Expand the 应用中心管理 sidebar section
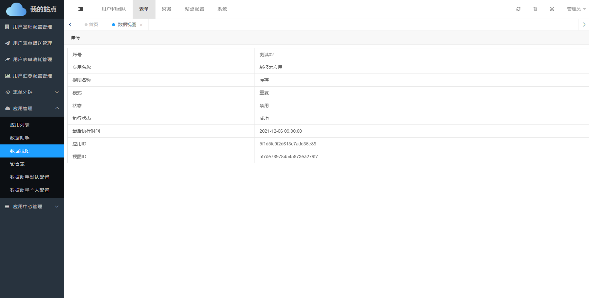Image resolution: width=589 pixels, height=298 pixels. pos(32,207)
